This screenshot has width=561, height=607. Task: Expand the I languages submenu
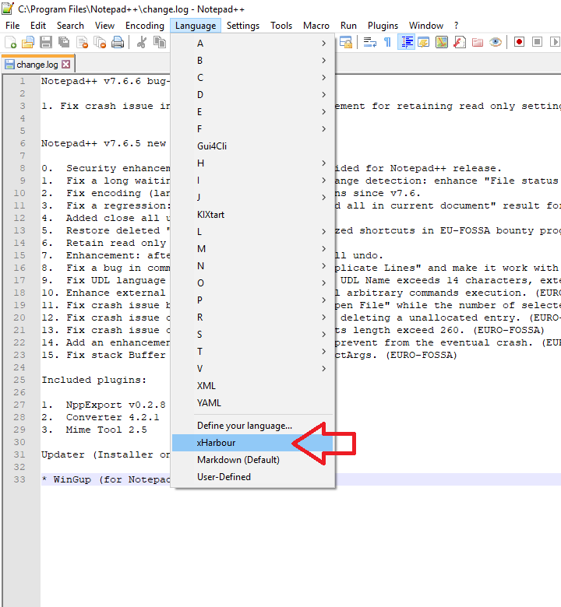pyautogui.click(x=252, y=181)
